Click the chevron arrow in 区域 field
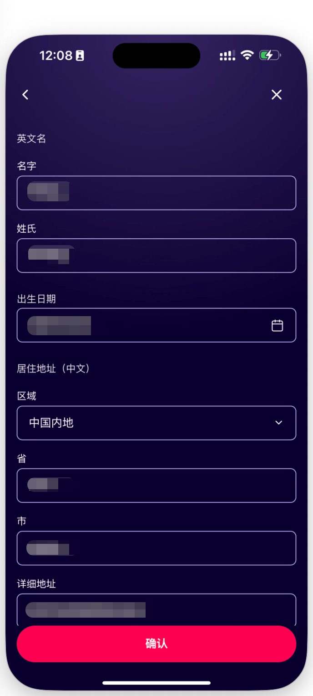313x696 pixels. [279, 423]
